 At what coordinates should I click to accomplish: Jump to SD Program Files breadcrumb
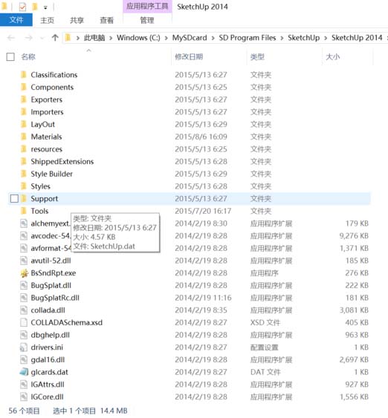(248, 38)
